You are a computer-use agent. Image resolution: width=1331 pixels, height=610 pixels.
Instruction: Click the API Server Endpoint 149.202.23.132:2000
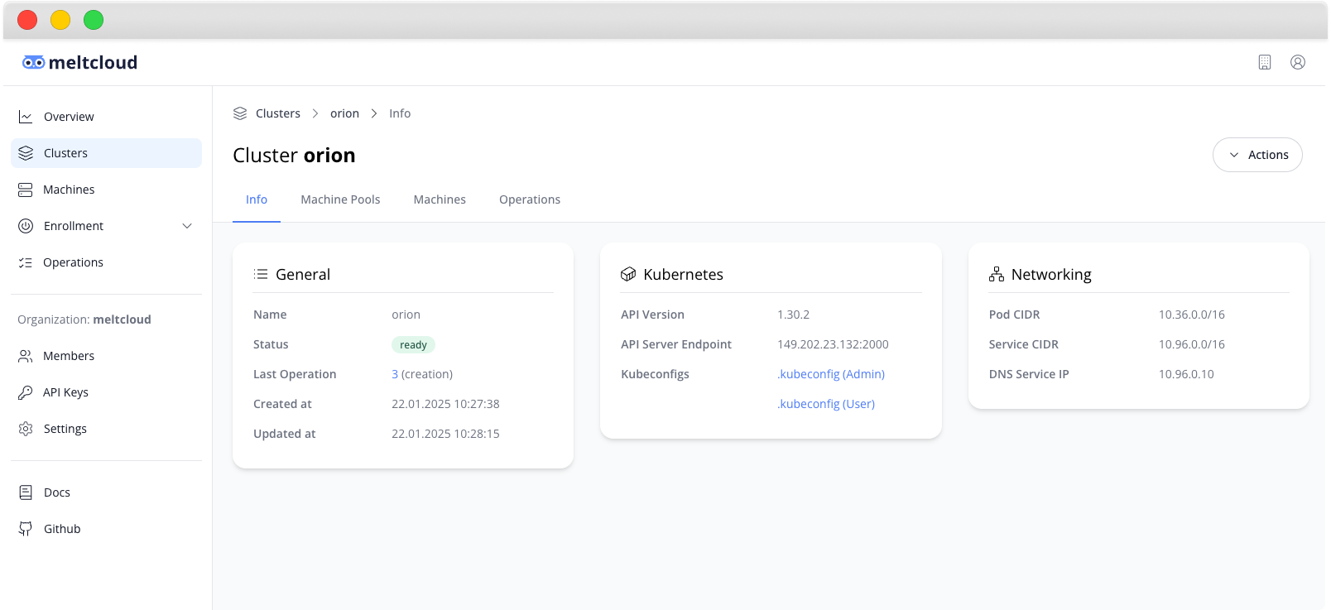(x=833, y=344)
